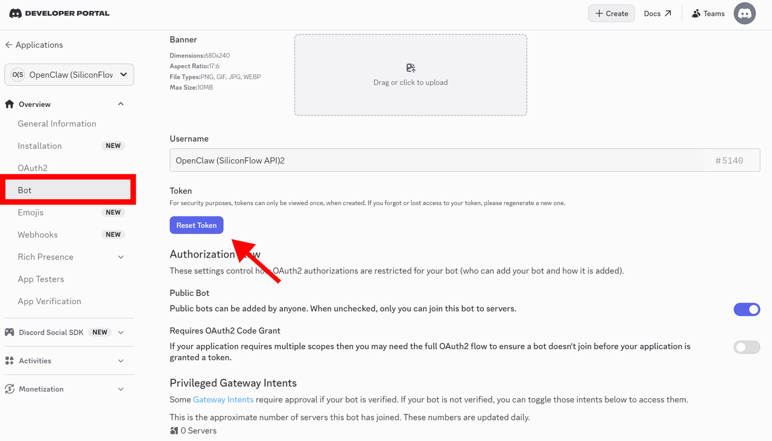Open General Information page
The width and height of the screenshot is (772, 441).
pyautogui.click(x=57, y=124)
